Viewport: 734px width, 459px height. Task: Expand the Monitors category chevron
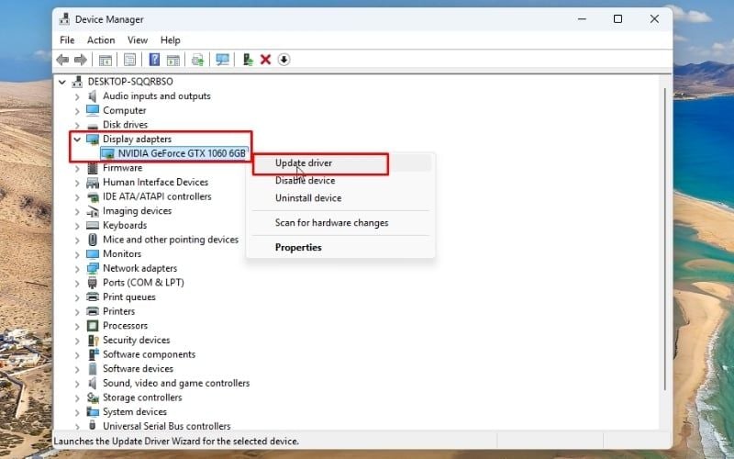77,254
